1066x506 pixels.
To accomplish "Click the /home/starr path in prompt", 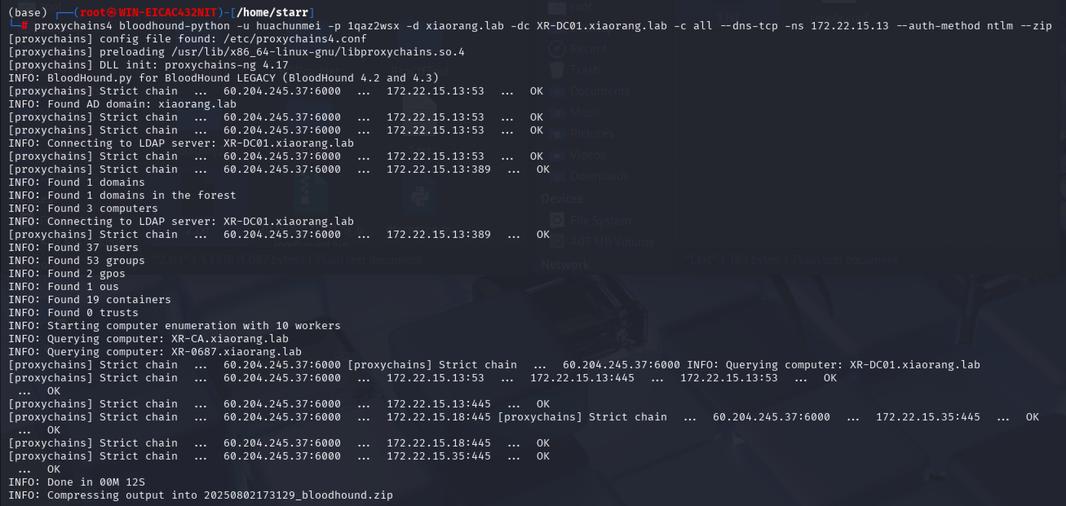I will (x=272, y=12).
